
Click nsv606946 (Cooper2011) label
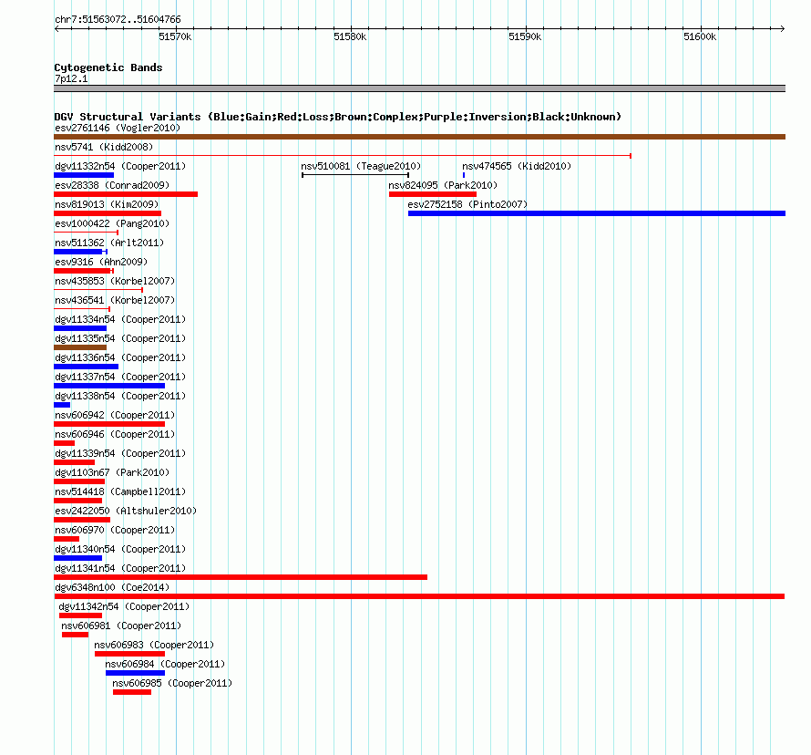115,434
